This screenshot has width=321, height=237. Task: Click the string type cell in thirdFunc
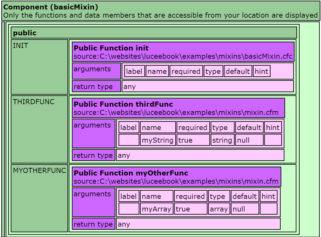222,139
